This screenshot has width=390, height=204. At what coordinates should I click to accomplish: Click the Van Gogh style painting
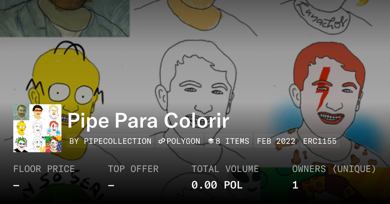(64, 18)
